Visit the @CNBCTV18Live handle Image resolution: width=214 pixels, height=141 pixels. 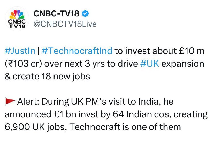(64, 24)
